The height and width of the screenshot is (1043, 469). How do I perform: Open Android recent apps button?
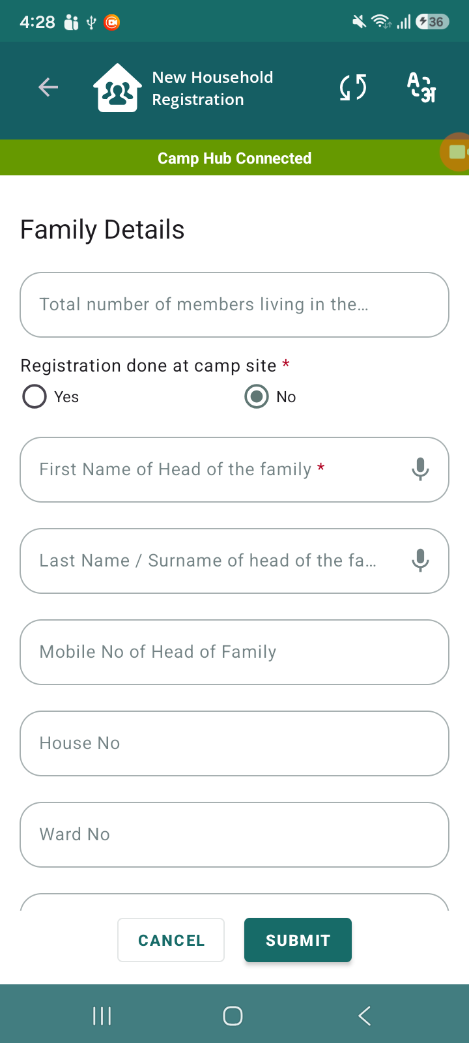tap(102, 1016)
